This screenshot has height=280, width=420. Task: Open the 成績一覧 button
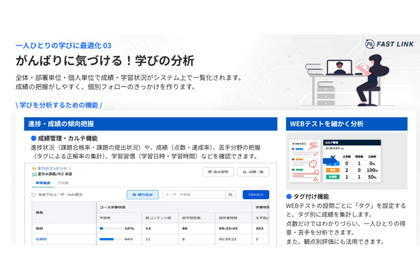253,172
